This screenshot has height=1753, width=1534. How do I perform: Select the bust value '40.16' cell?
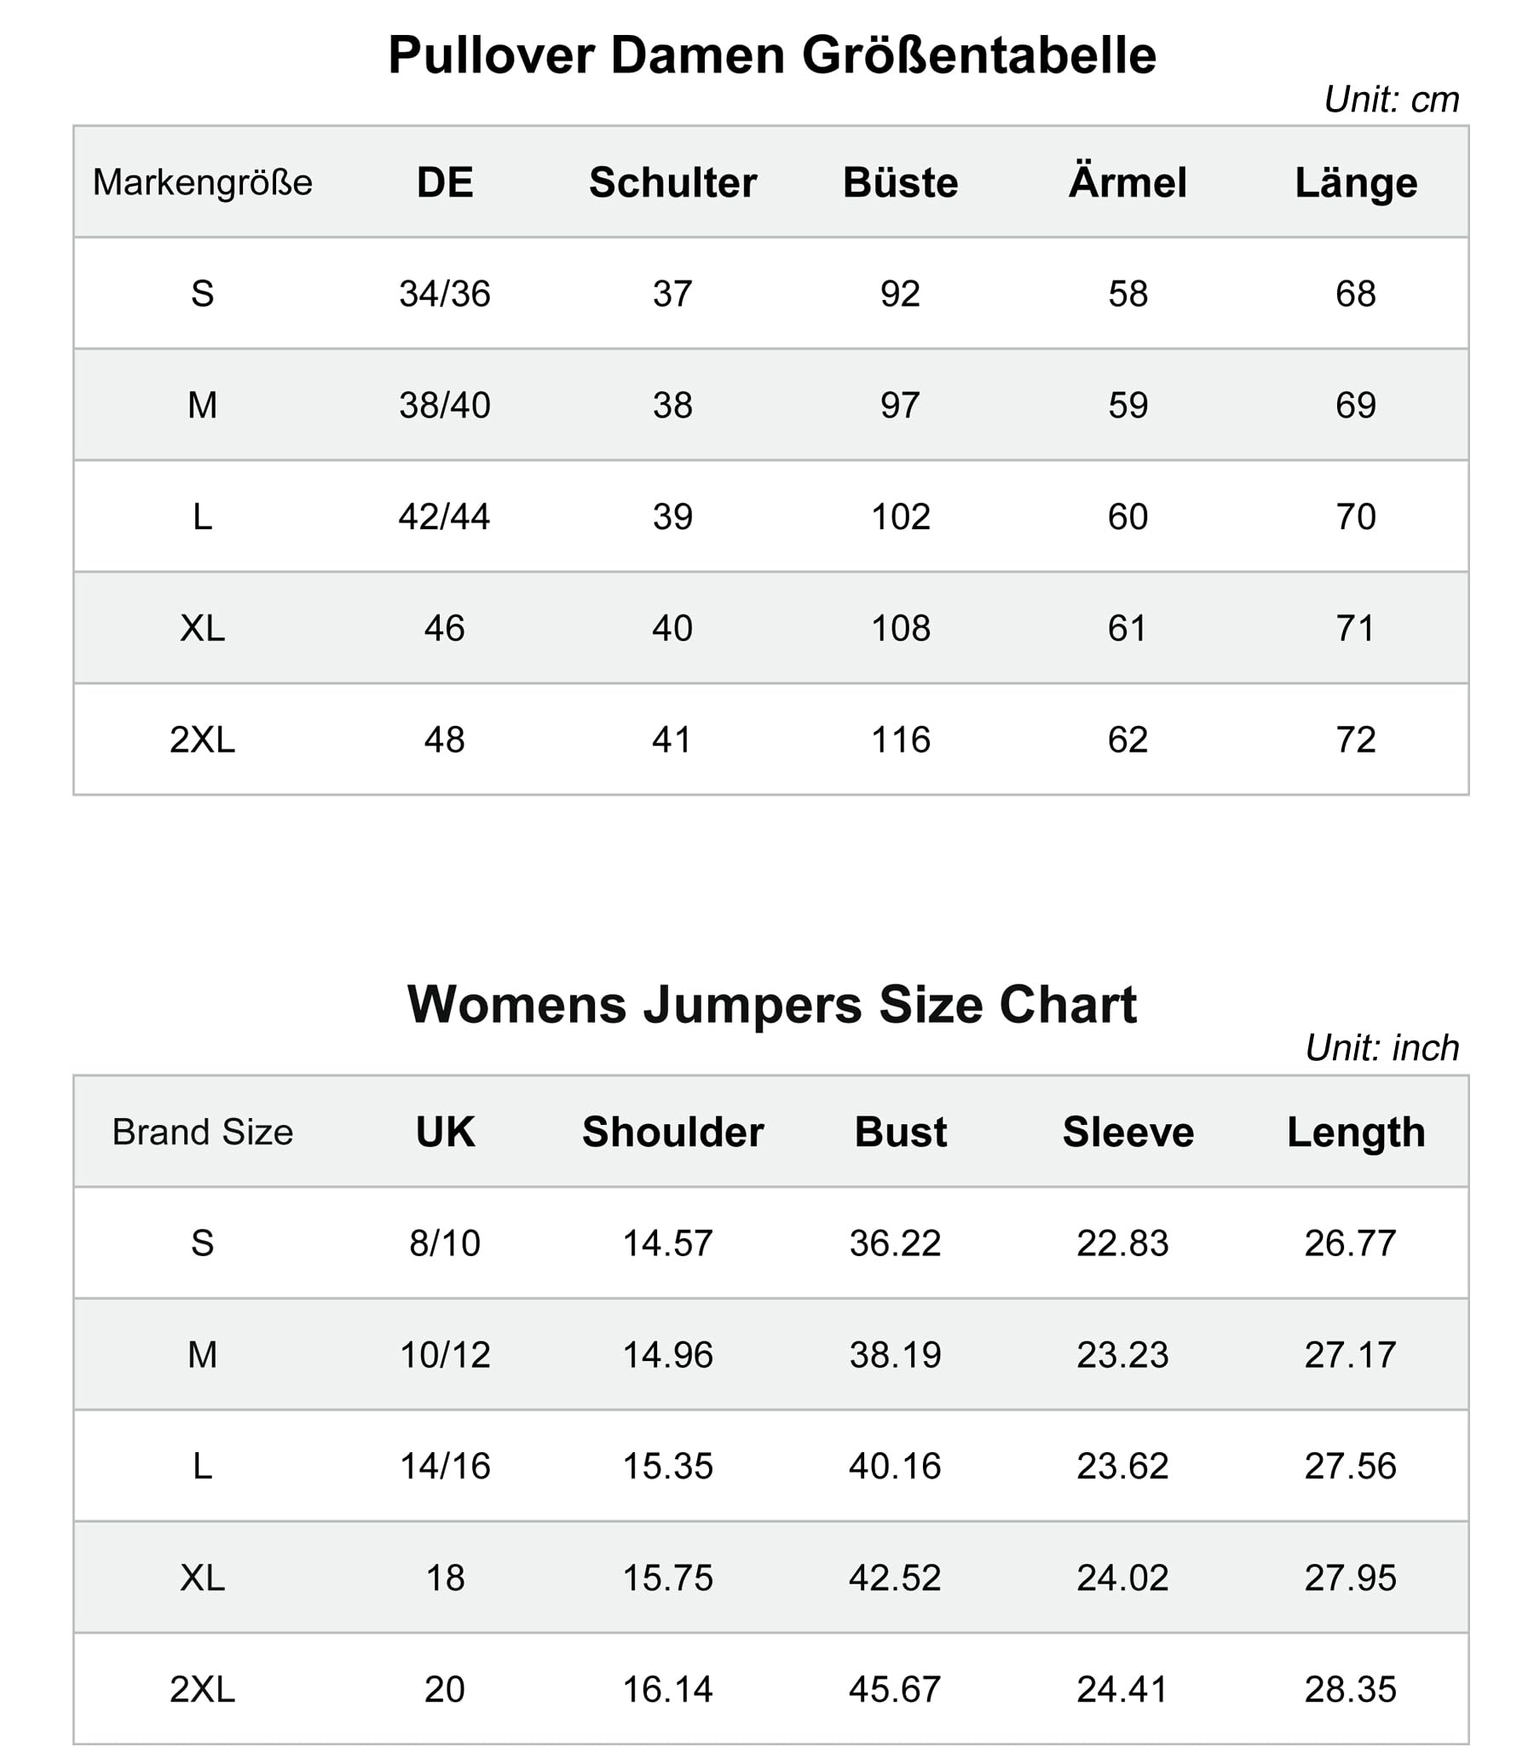tap(895, 1467)
